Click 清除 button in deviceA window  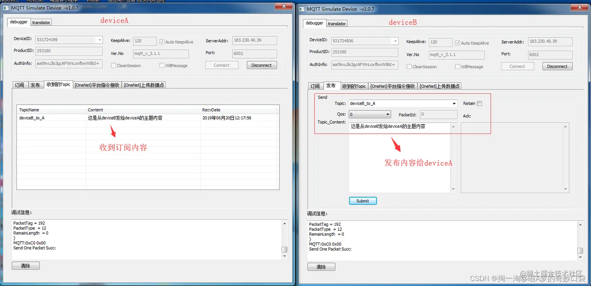click(25, 266)
